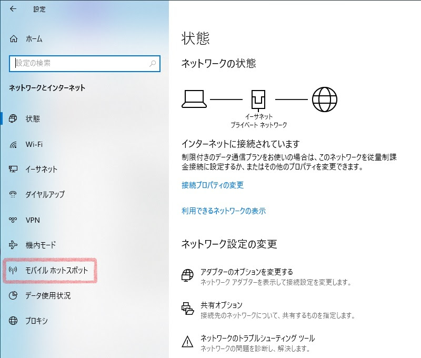Click the troubleshooting warning triangle icon
Screen dimensions: 421x358
[x=187, y=342]
